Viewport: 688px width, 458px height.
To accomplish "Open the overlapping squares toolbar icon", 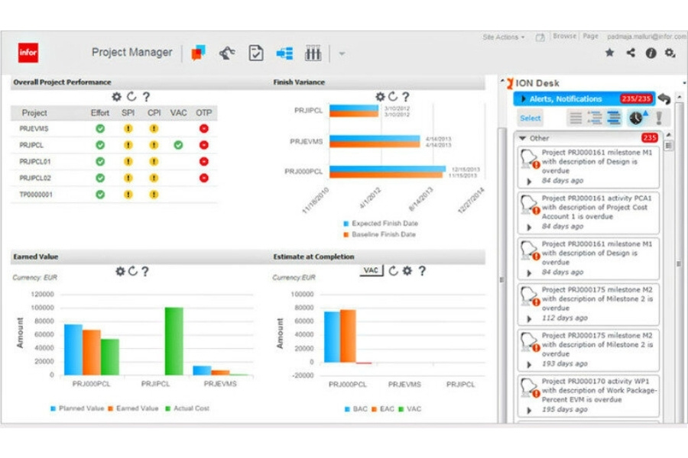I will [198, 53].
